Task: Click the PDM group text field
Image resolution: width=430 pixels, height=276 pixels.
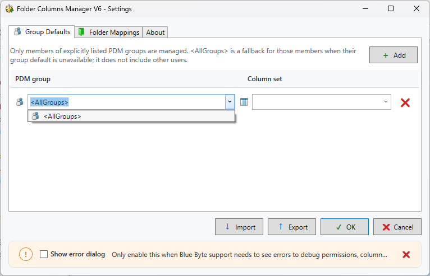Action: click(127, 102)
